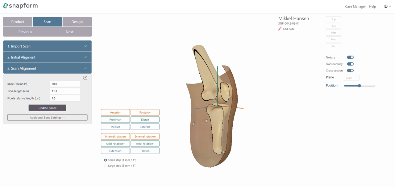Screen dimensions: 395x187
Task: Click the help question mark icon
Action: pyautogui.click(x=85, y=78)
